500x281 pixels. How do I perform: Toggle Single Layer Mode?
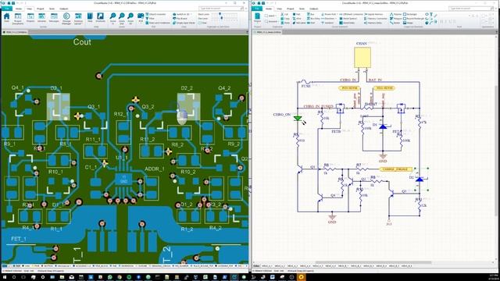[184, 23]
